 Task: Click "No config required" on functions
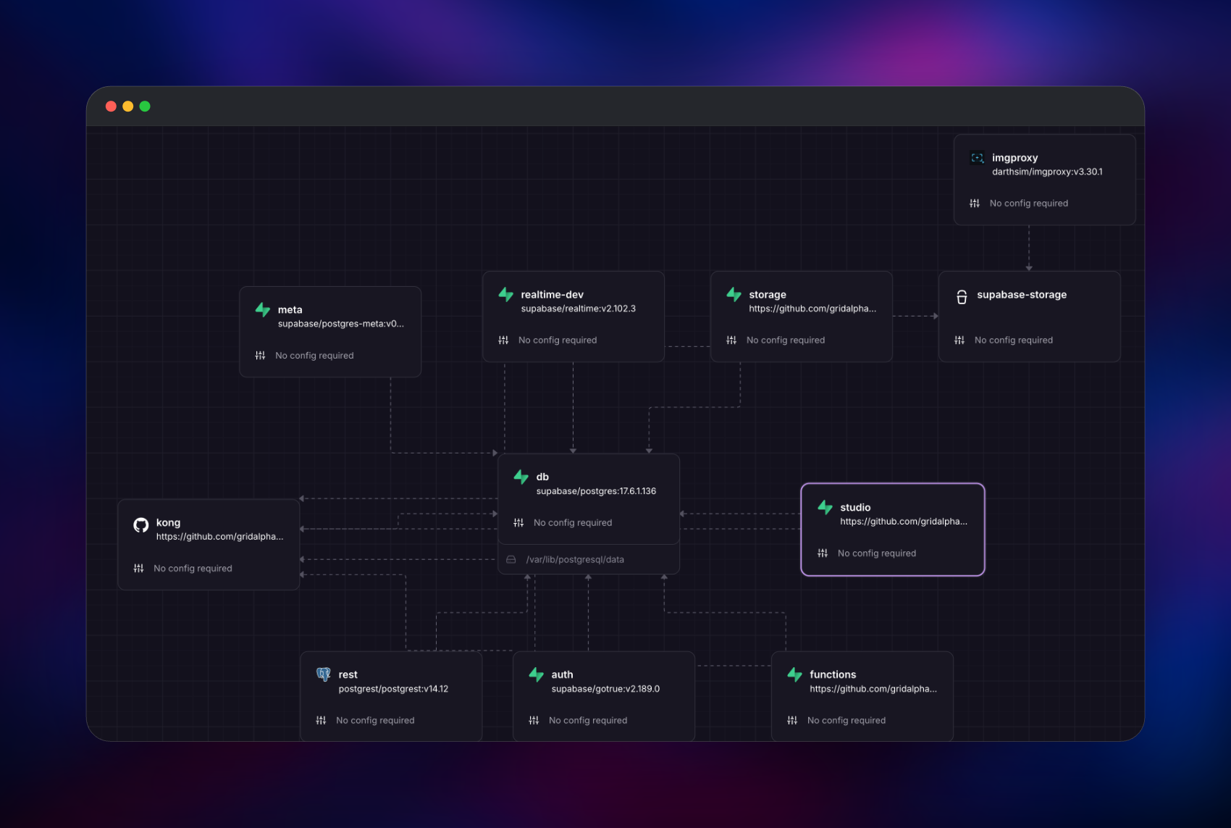(846, 721)
